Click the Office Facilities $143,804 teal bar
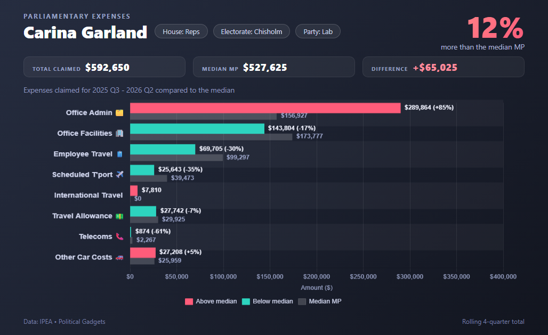This screenshot has width=548, height=335. 197,128
